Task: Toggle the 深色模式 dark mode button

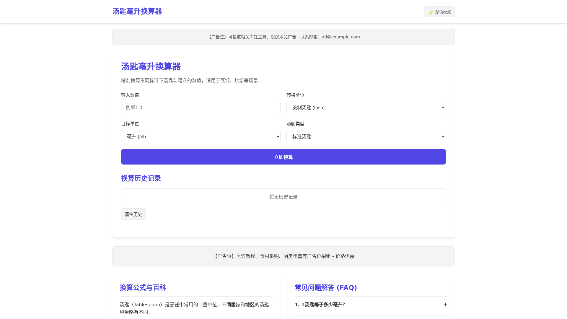Action: (x=439, y=12)
